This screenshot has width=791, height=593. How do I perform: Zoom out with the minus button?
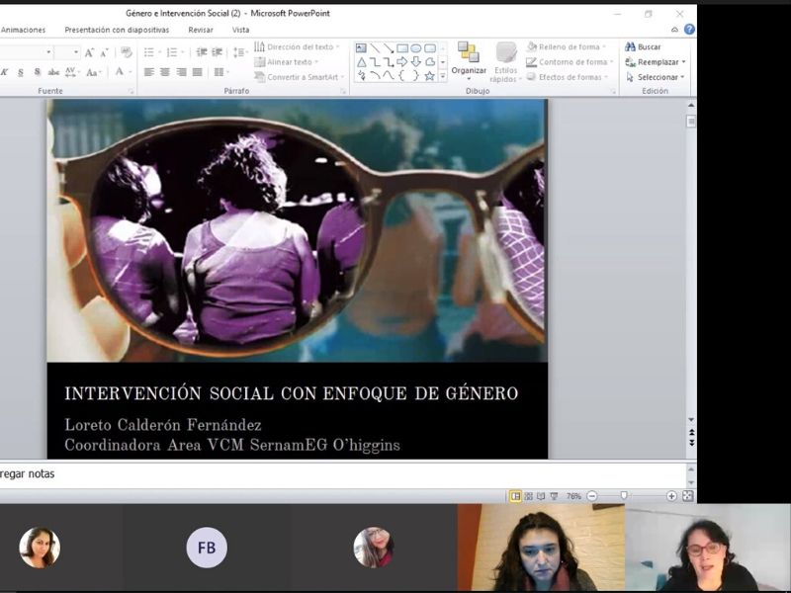(591, 496)
